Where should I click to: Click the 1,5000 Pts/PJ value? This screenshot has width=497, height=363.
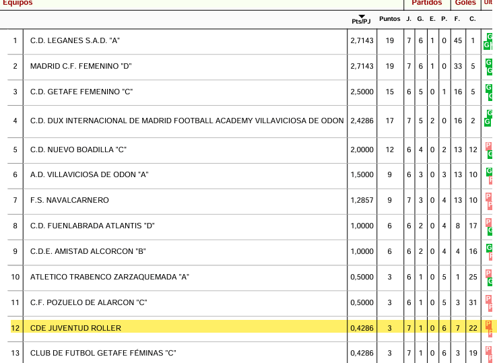(362, 174)
